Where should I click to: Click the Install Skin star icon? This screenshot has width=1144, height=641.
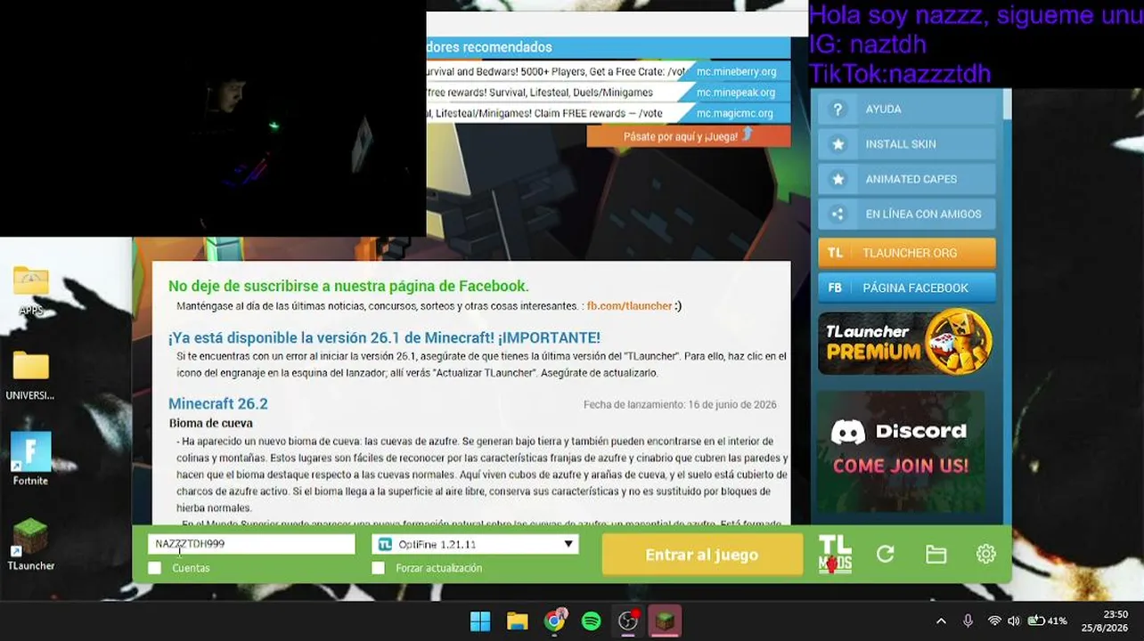click(x=837, y=144)
